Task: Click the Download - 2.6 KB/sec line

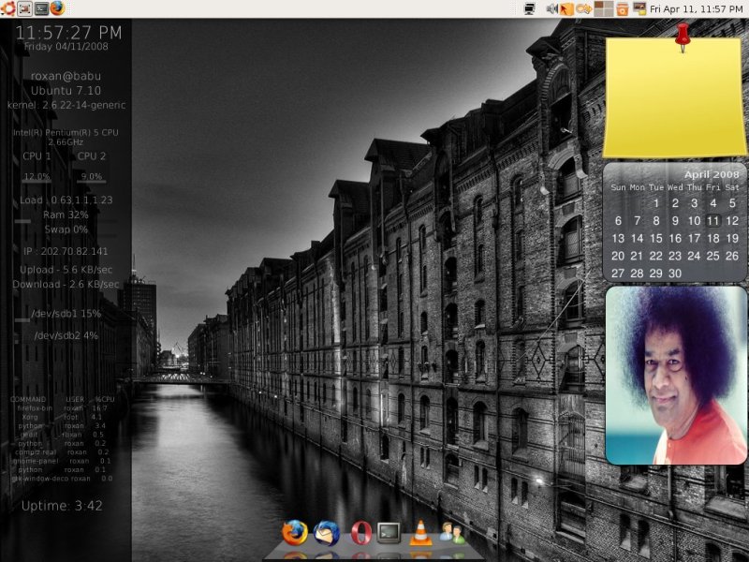Action: point(66,285)
